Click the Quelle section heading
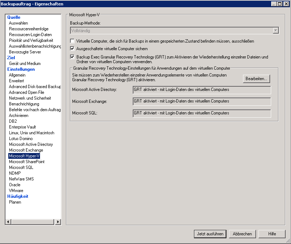This screenshot has height=244, width=291. 14,17
